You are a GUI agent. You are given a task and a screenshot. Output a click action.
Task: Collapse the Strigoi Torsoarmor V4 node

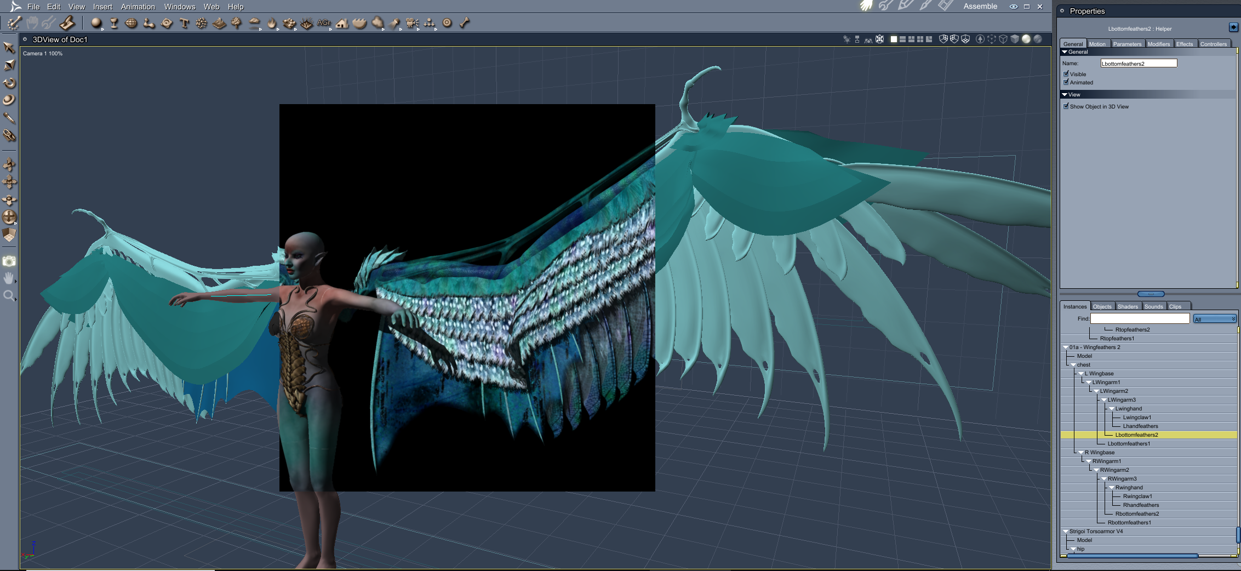click(1066, 532)
